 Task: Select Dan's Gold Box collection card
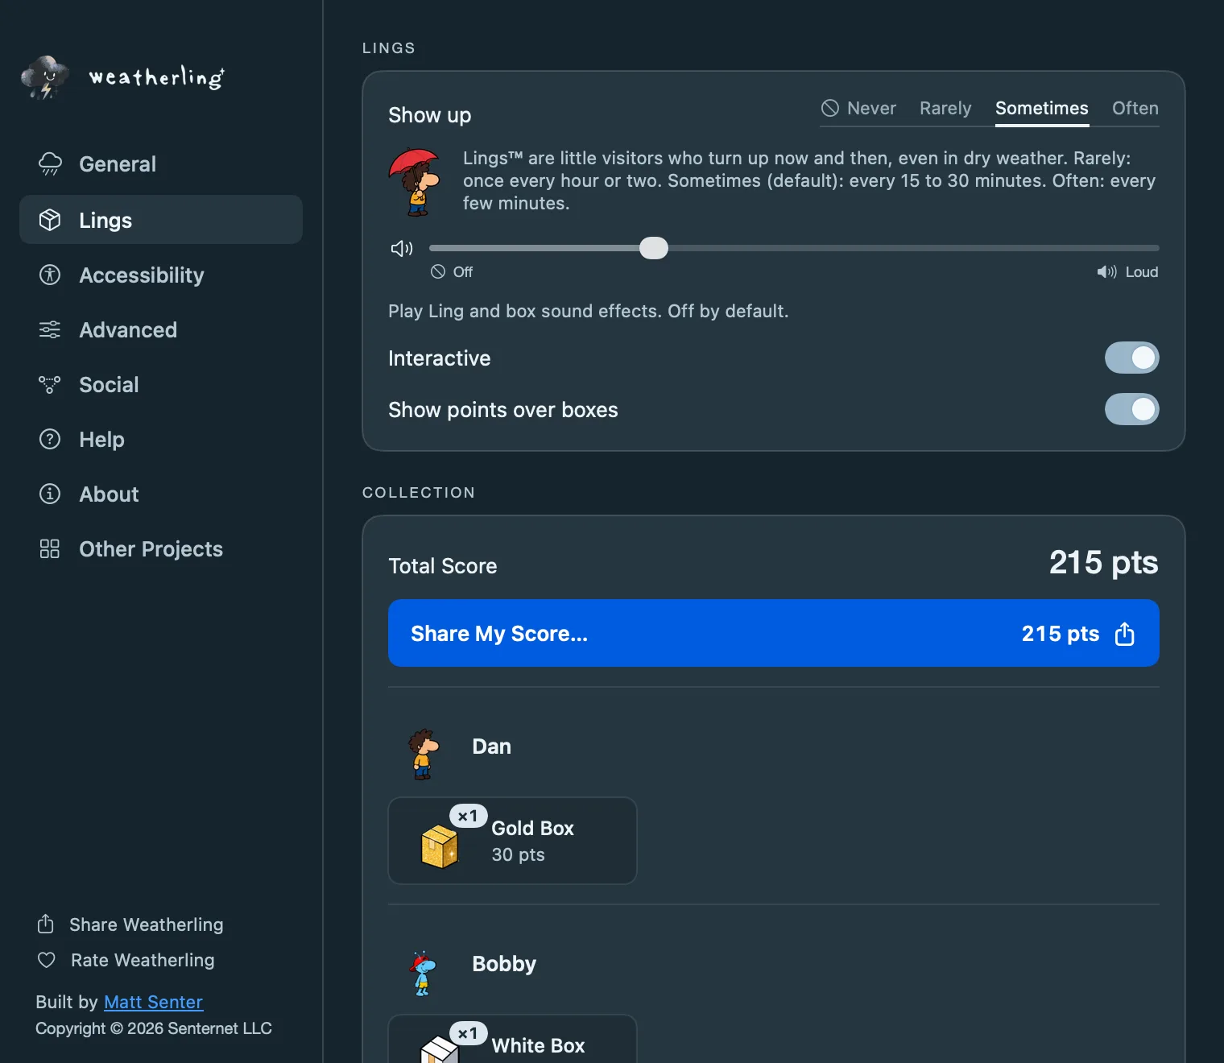tap(512, 841)
